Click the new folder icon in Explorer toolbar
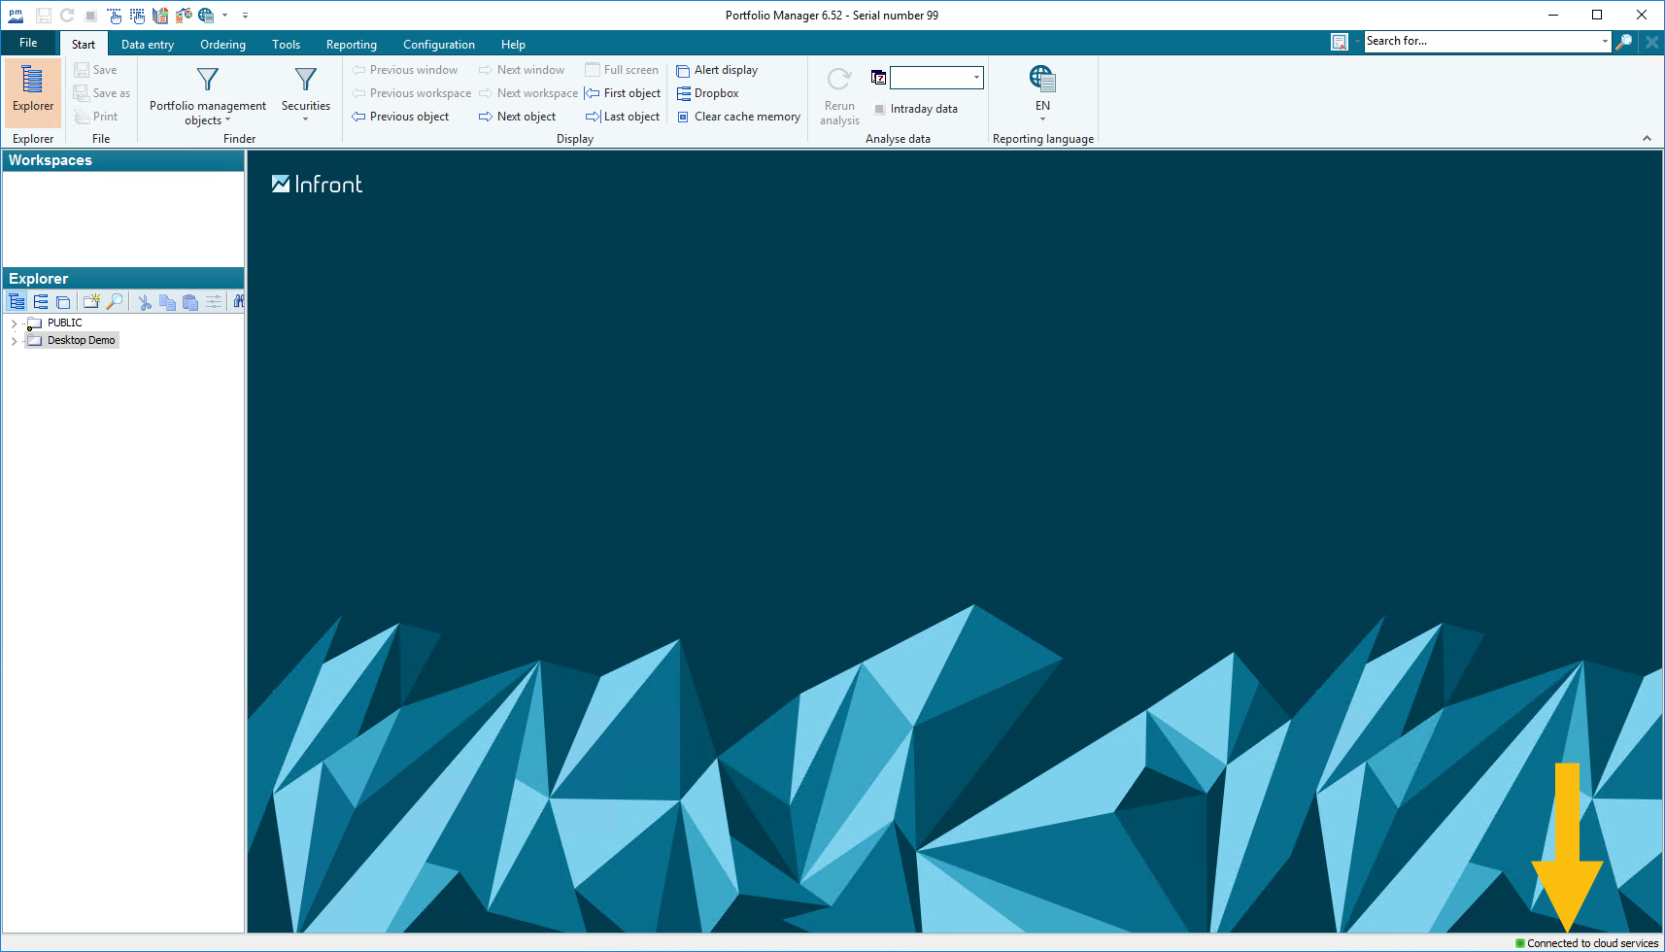This screenshot has width=1665, height=952. pyautogui.click(x=91, y=302)
